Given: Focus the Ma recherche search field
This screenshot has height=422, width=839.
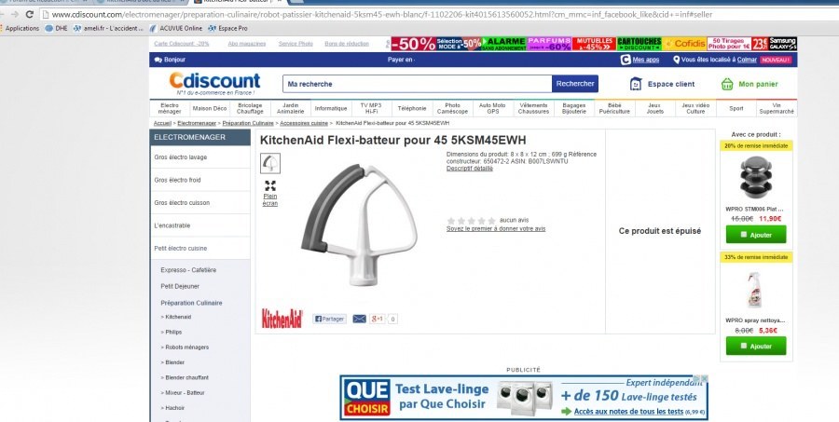Looking at the screenshot, I should pos(418,84).
